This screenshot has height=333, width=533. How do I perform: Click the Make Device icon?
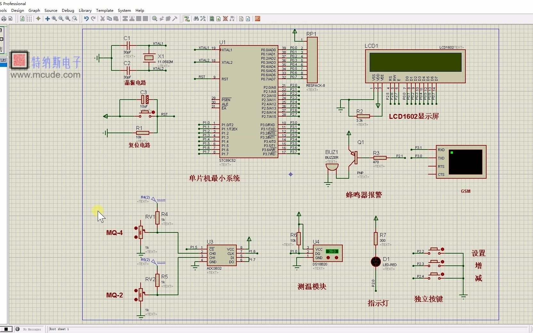click(x=161, y=19)
